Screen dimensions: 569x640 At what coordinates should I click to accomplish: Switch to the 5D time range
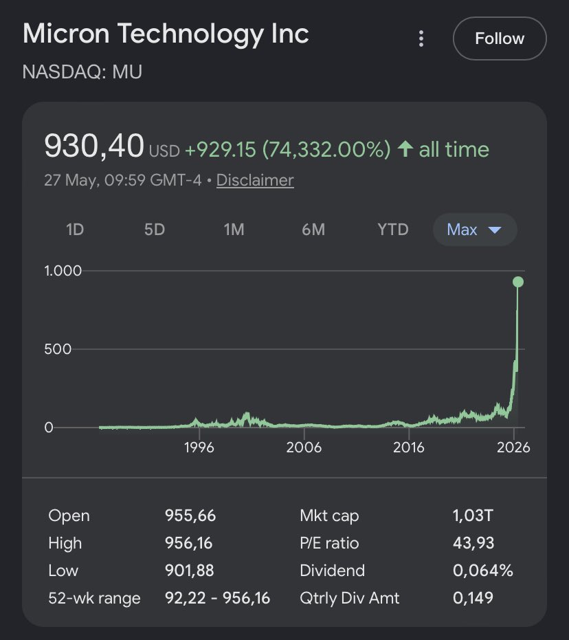[x=155, y=230]
